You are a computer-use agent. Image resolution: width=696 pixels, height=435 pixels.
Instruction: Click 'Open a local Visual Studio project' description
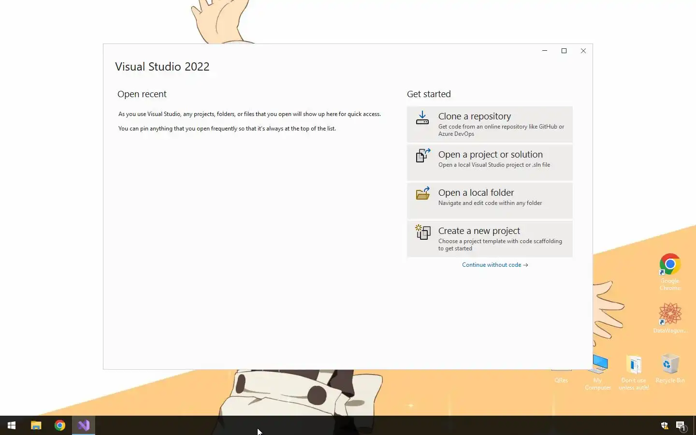[494, 165]
